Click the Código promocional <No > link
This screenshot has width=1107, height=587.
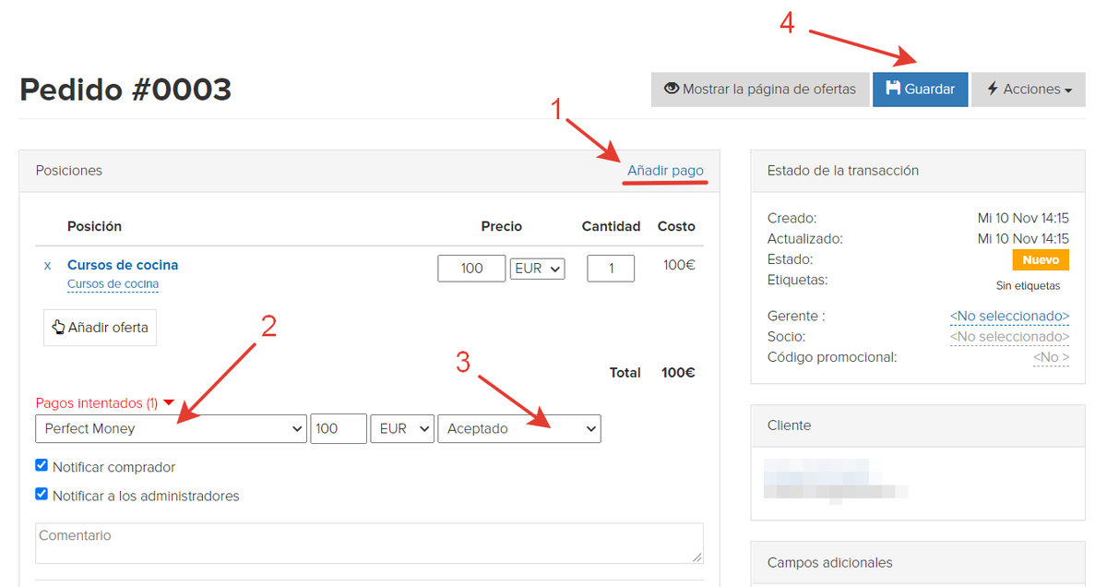(x=1052, y=357)
